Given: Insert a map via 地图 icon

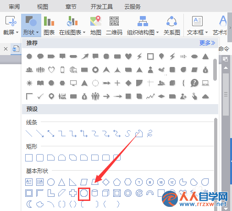Looking at the screenshot, I should coord(96,25).
